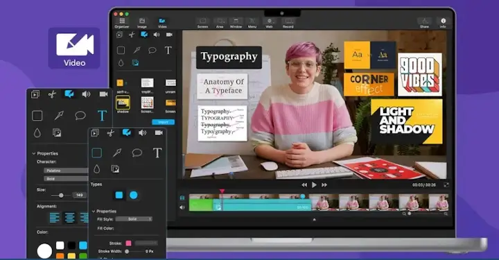Image resolution: width=499 pixels, height=260 pixels.
Task: Open scissors cut tab in main window sidebar
Action: click(132, 35)
